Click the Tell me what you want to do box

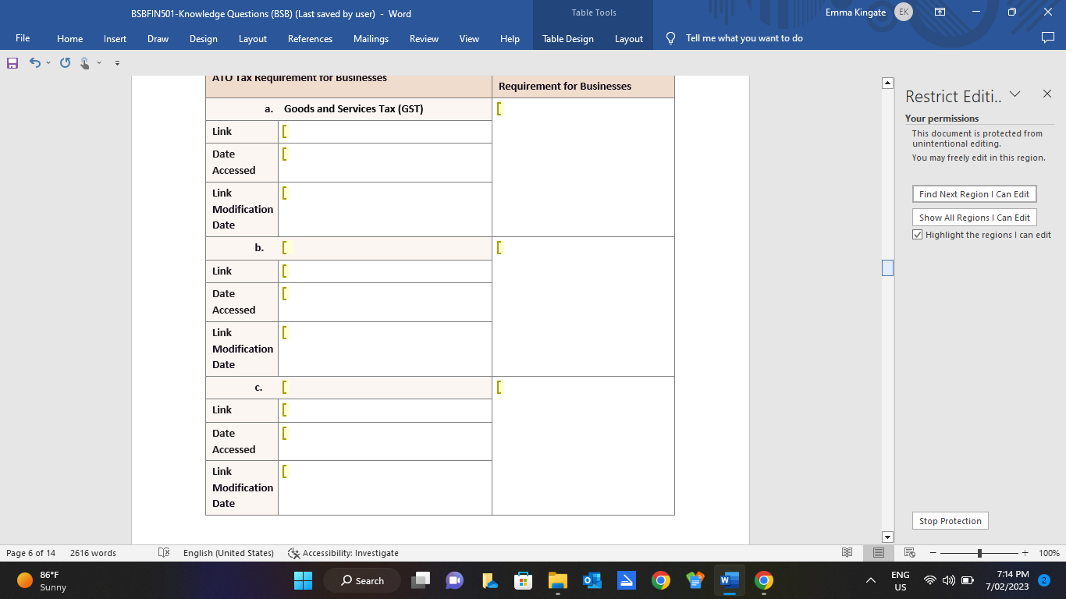click(744, 38)
